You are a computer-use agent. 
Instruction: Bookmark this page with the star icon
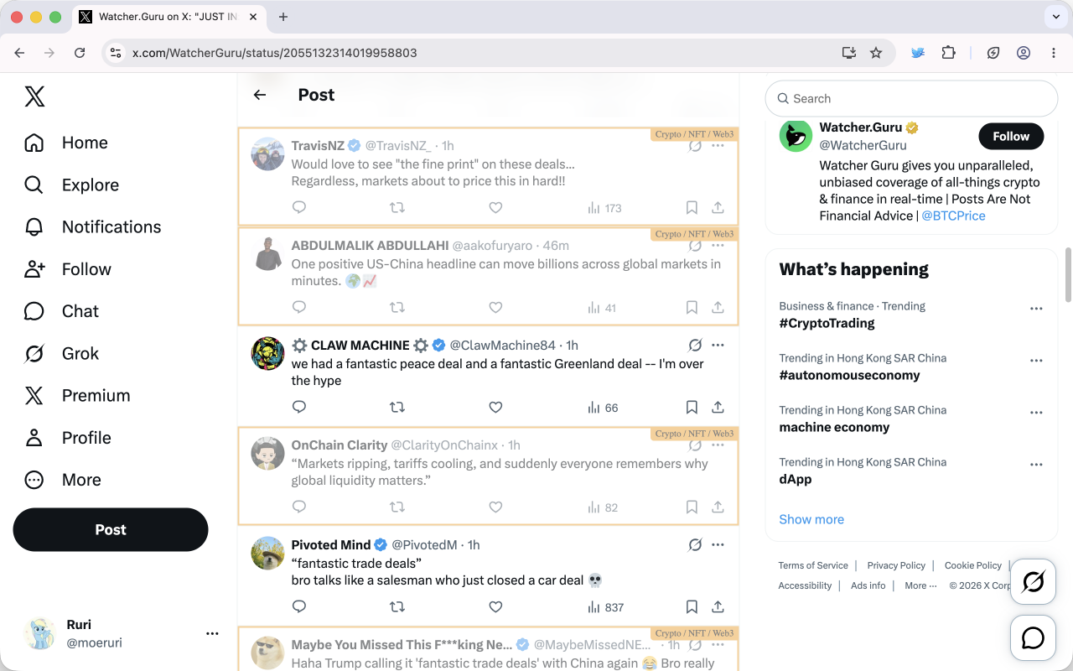coord(876,53)
